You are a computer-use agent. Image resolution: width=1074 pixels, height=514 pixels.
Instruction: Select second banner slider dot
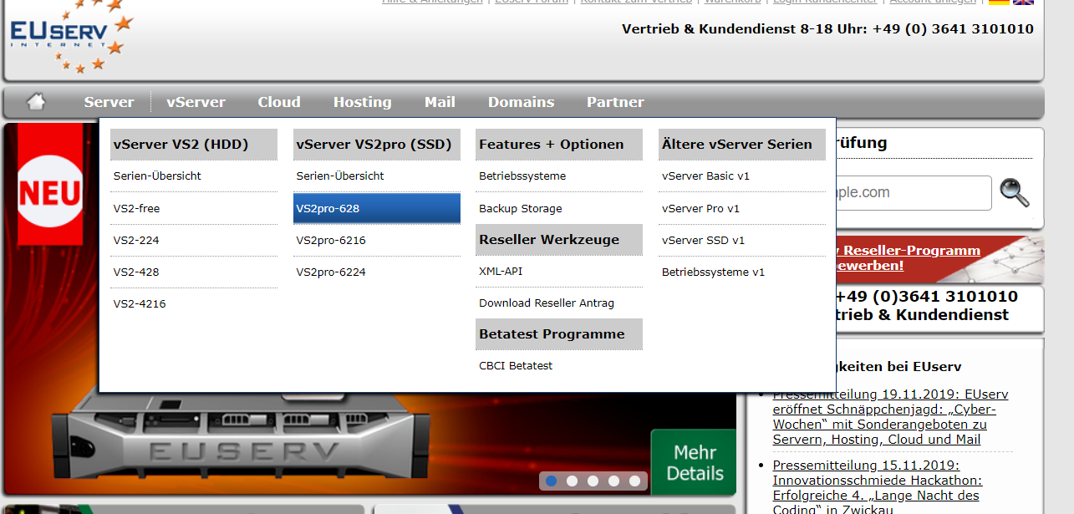(572, 481)
